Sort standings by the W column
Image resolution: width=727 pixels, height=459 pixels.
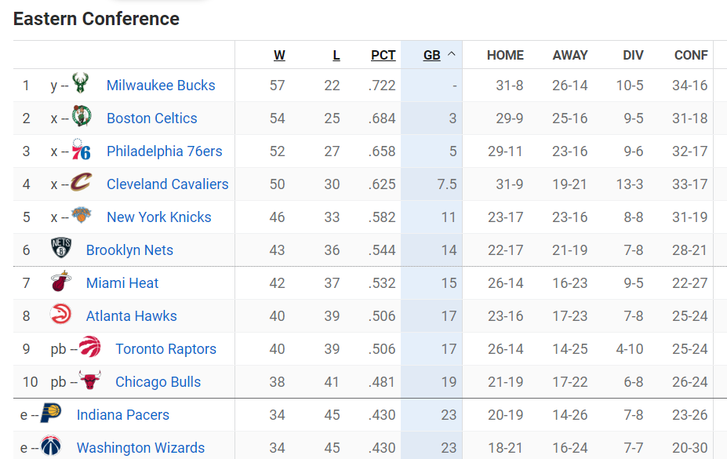click(279, 55)
